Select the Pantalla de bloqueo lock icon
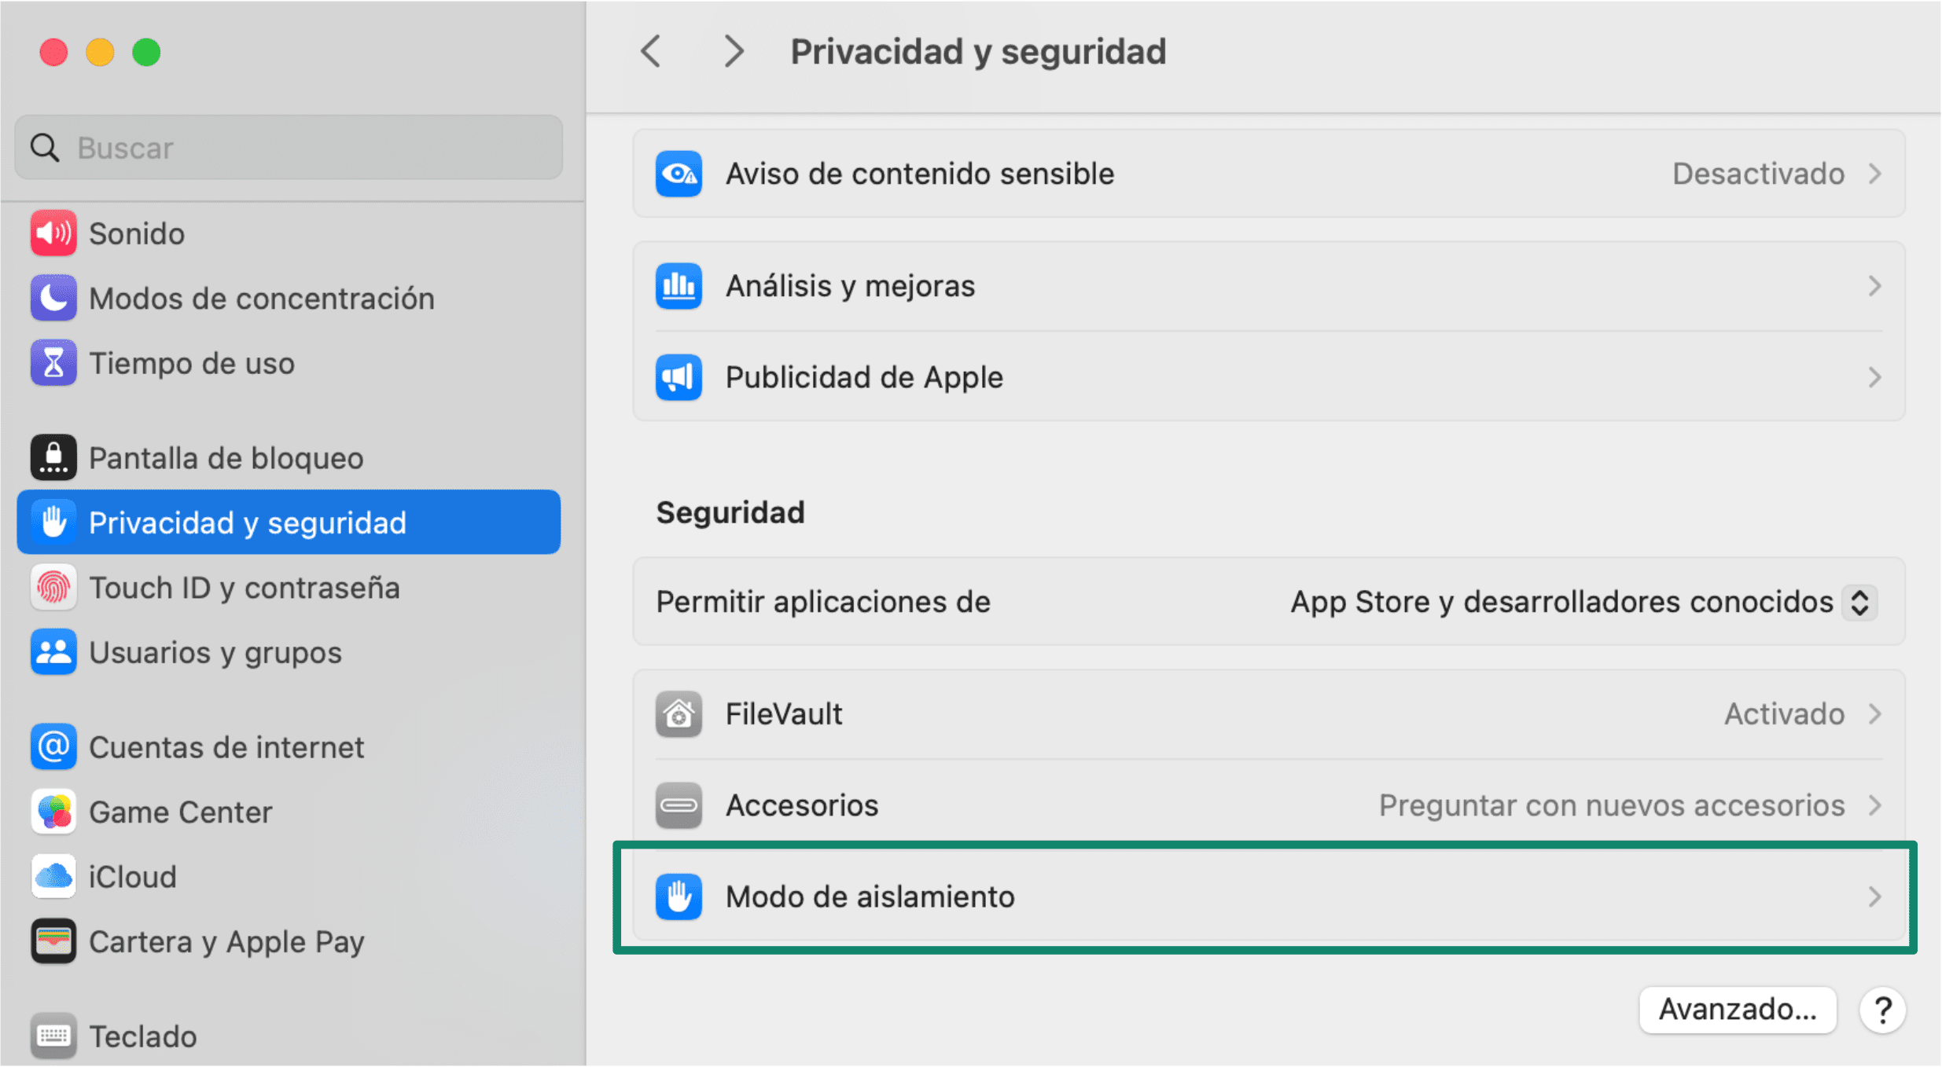 (x=53, y=457)
